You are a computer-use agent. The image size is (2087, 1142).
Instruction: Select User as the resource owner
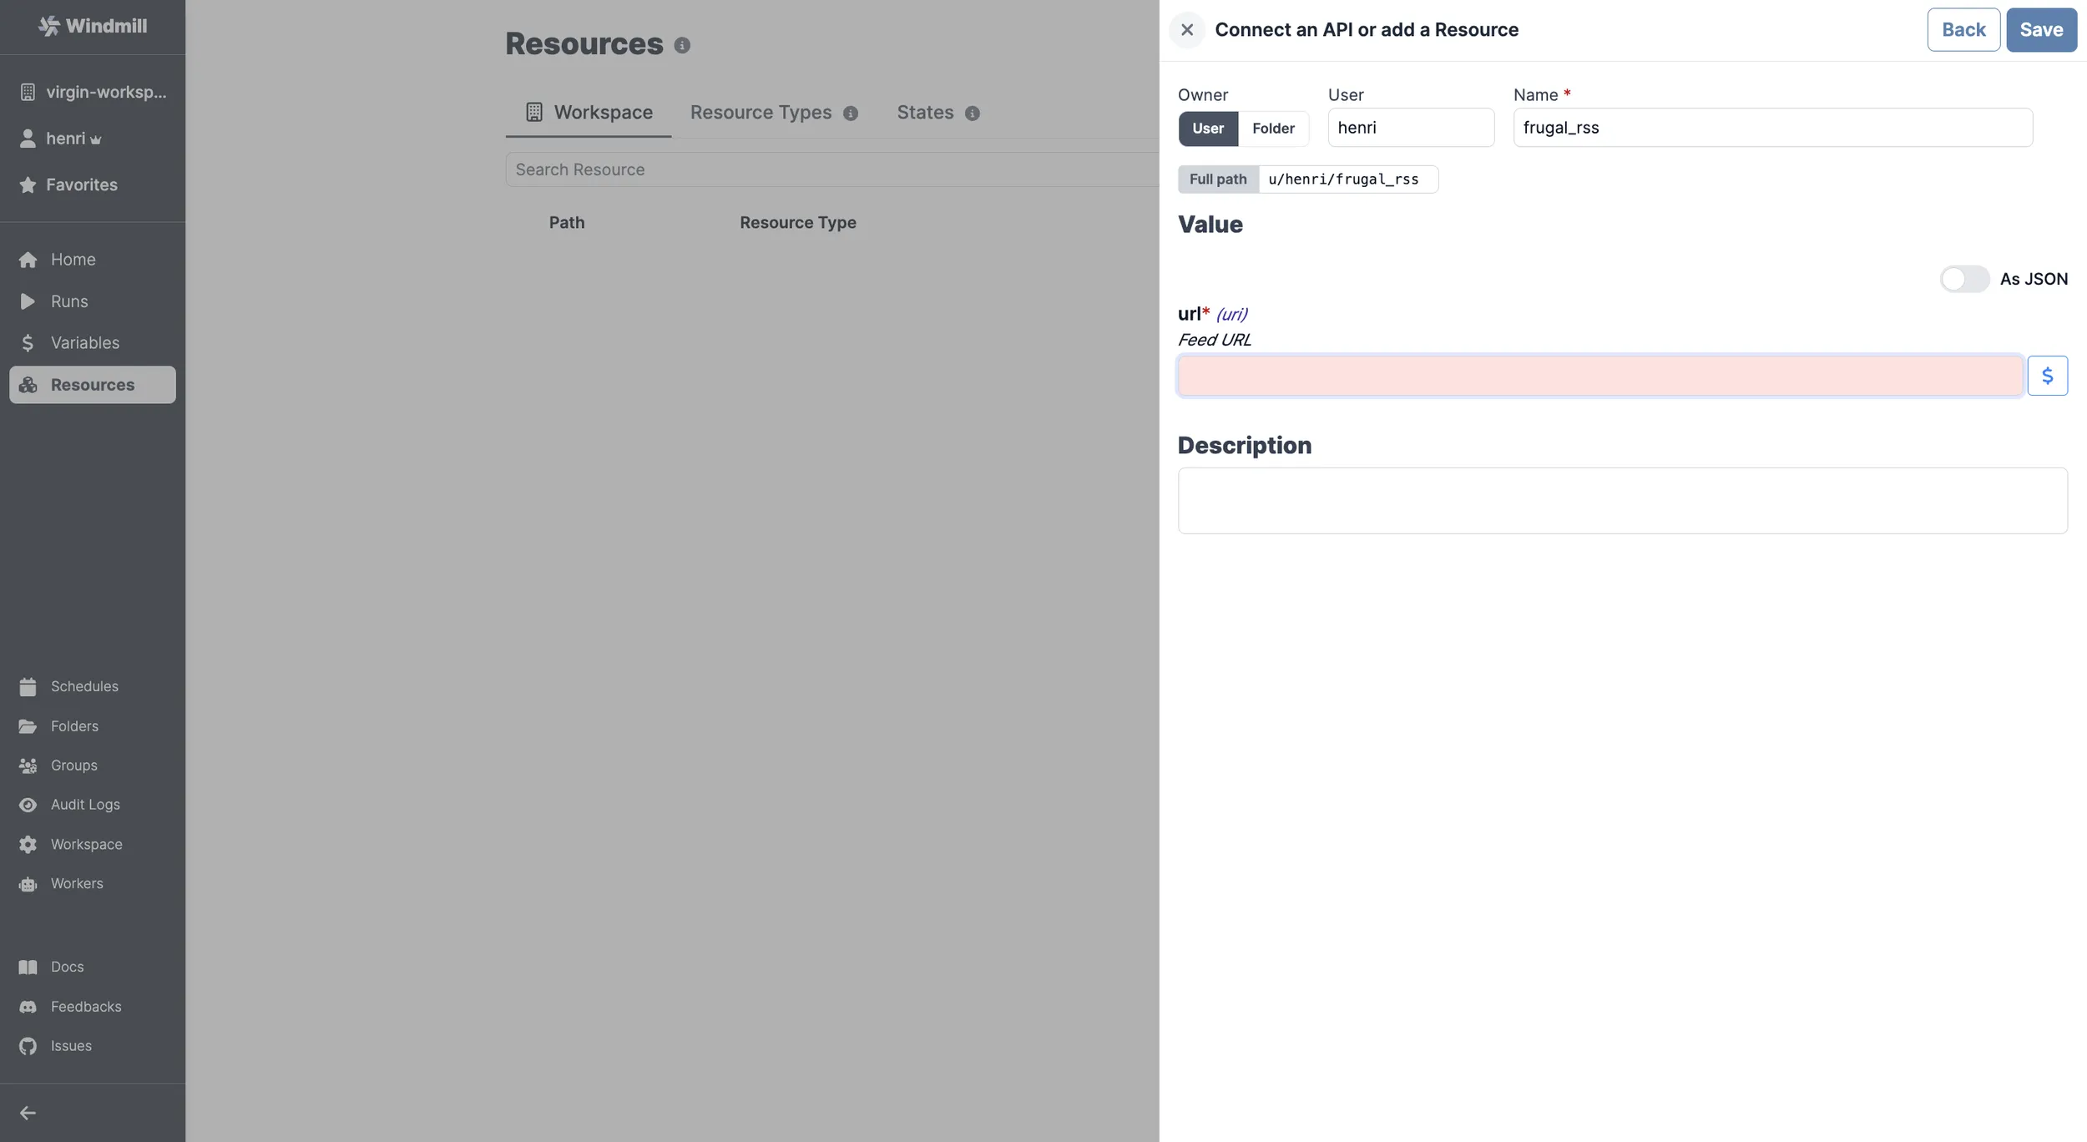[1207, 129]
